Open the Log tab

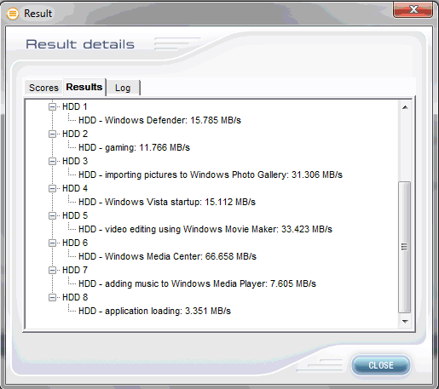123,88
